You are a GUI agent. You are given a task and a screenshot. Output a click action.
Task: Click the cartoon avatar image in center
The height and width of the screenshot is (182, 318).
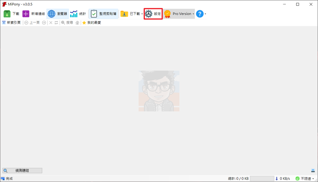[159, 91]
